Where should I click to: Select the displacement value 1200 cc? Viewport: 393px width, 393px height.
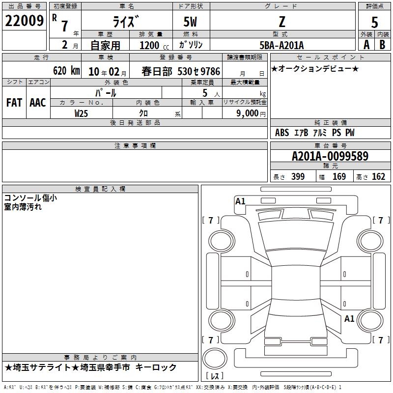(x=154, y=45)
